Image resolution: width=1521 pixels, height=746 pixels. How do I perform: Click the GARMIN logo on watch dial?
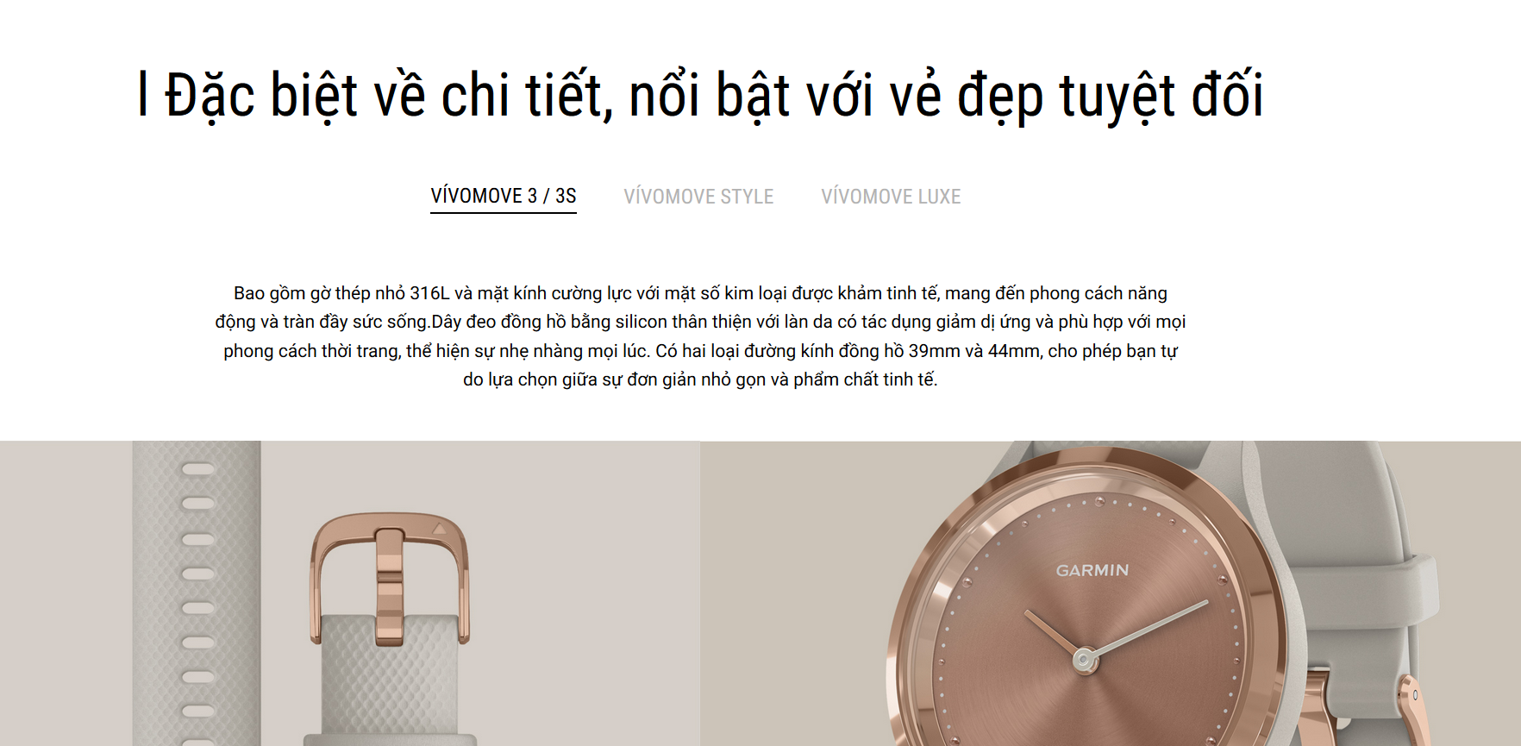coord(1092,570)
